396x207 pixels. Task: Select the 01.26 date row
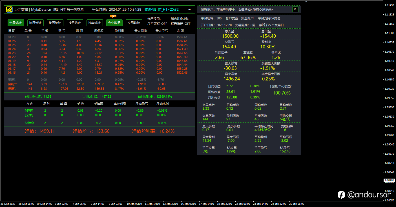point(99,41)
